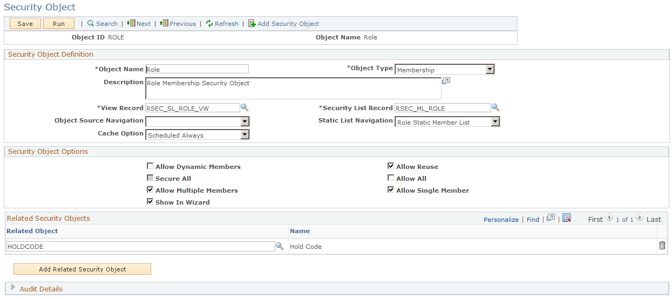Go to last row arrow icon
Viewport: 672px width, 299px height.
point(640,218)
